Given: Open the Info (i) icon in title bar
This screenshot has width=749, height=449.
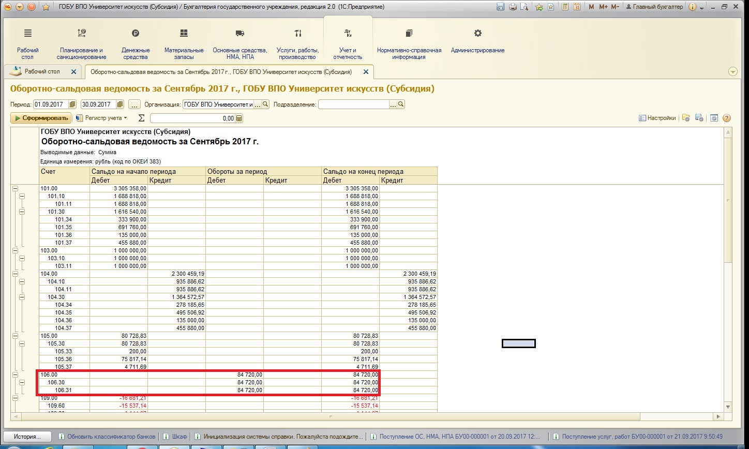Looking at the screenshot, I should click(693, 7).
